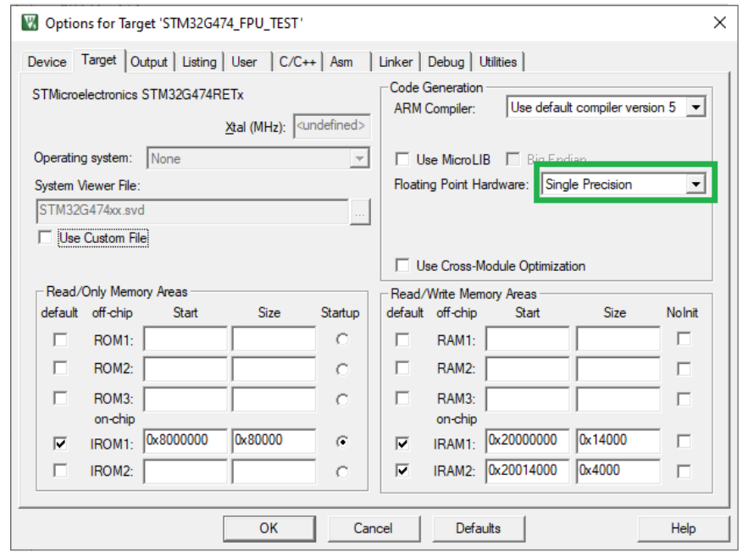748x557 pixels.
Task: Click the IROM2 Start address field
Action: (186, 472)
